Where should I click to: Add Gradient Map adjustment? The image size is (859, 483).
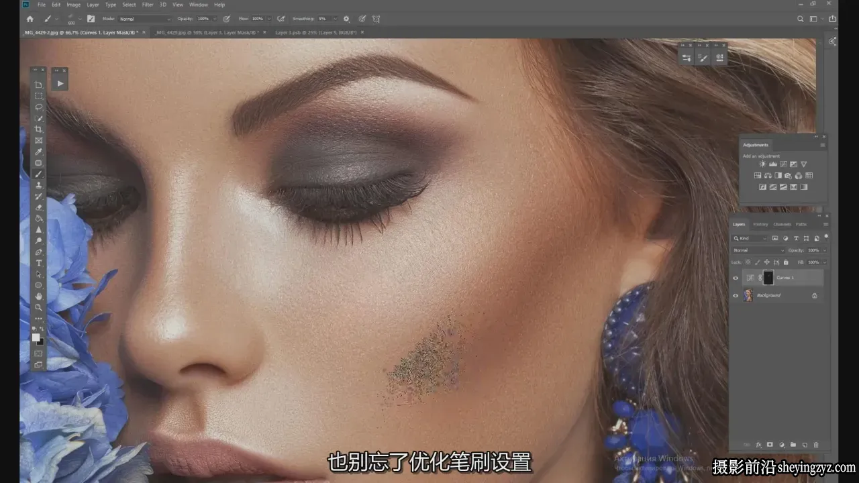[803, 186]
